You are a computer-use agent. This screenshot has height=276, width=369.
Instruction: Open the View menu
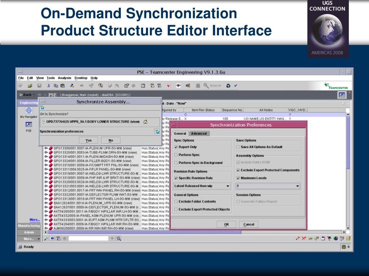click(x=40, y=78)
